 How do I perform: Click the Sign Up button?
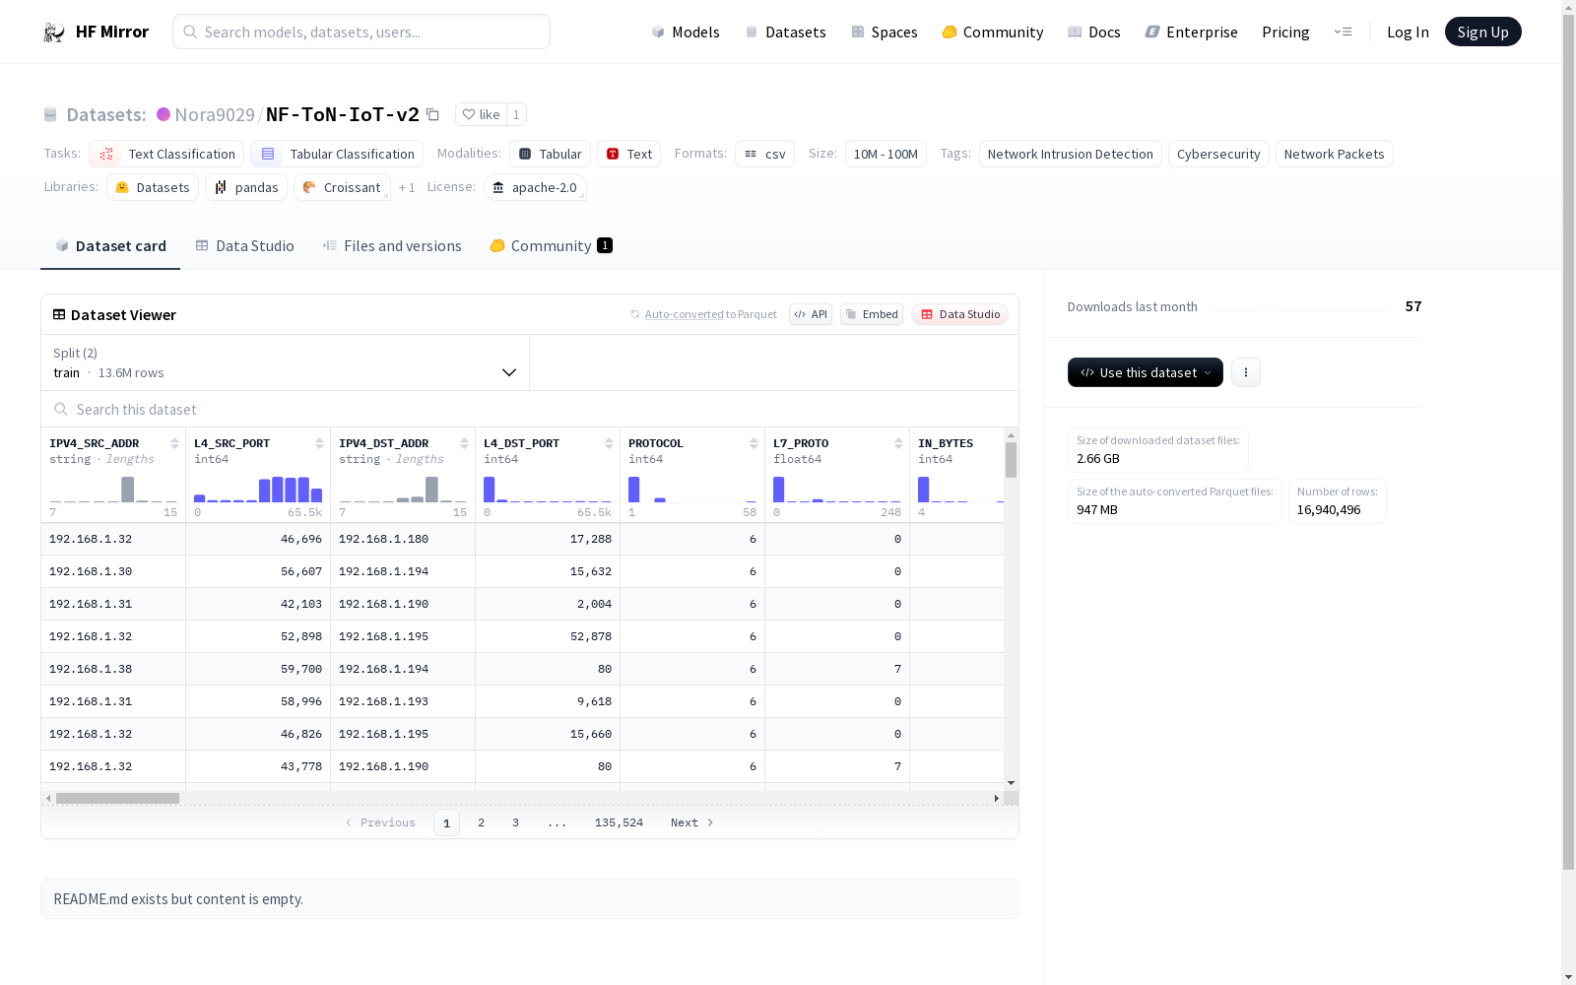point(1483,32)
